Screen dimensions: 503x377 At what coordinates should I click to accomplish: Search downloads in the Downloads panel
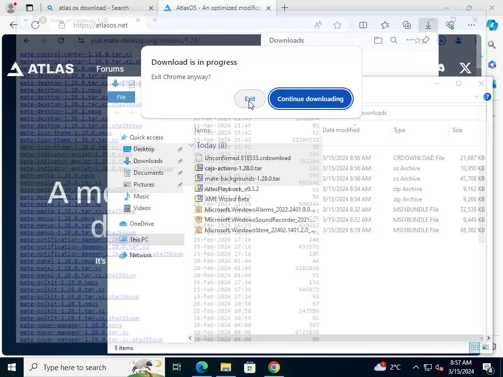(394, 40)
